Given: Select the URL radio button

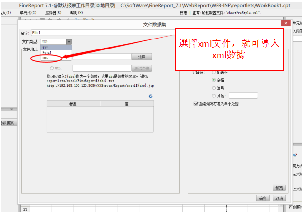Looking at the screenshot, I should (52, 68).
